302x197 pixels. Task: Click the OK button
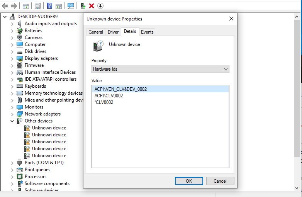(189, 181)
